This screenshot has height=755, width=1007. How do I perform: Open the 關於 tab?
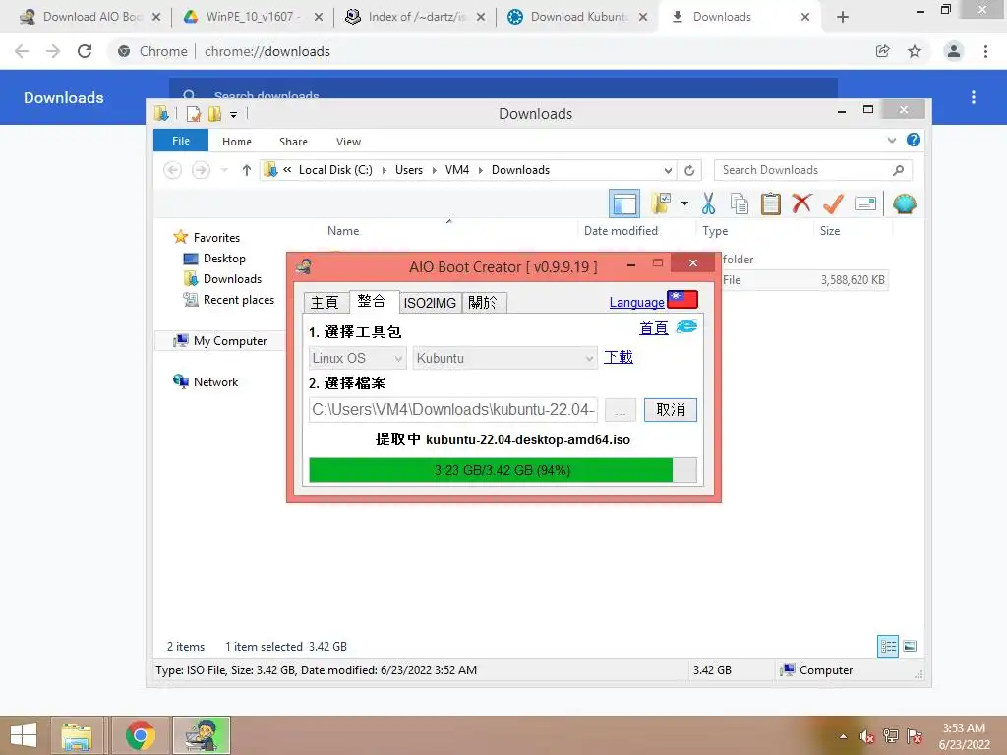click(484, 303)
